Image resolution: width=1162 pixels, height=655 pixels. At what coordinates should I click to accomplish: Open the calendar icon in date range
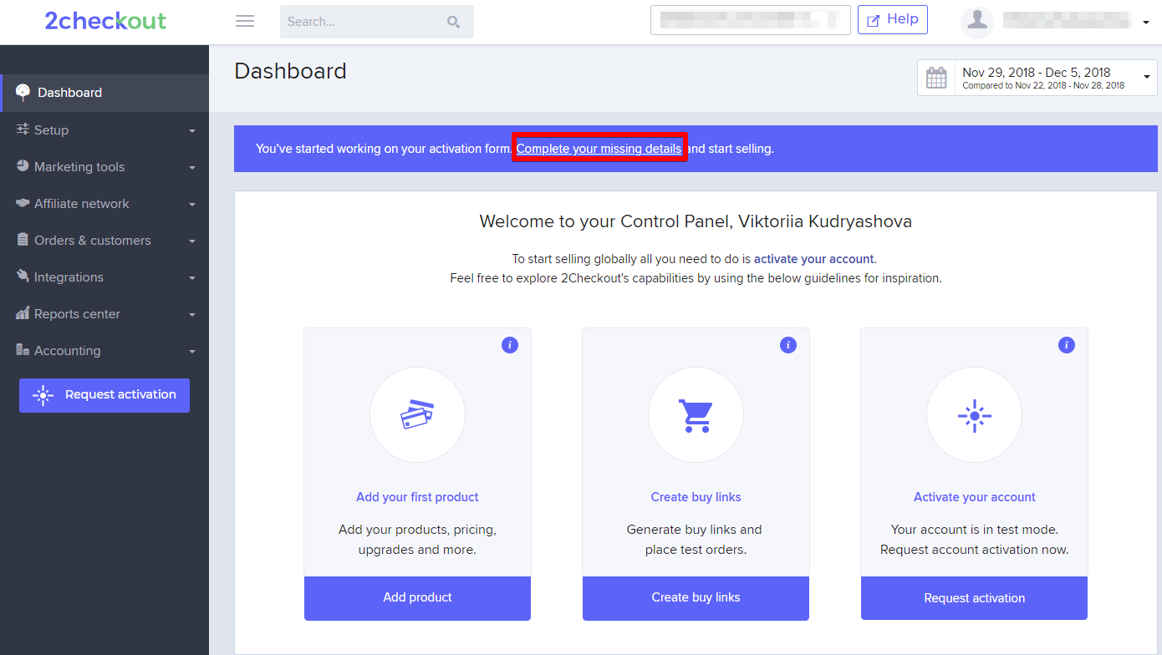click(936, 79)
